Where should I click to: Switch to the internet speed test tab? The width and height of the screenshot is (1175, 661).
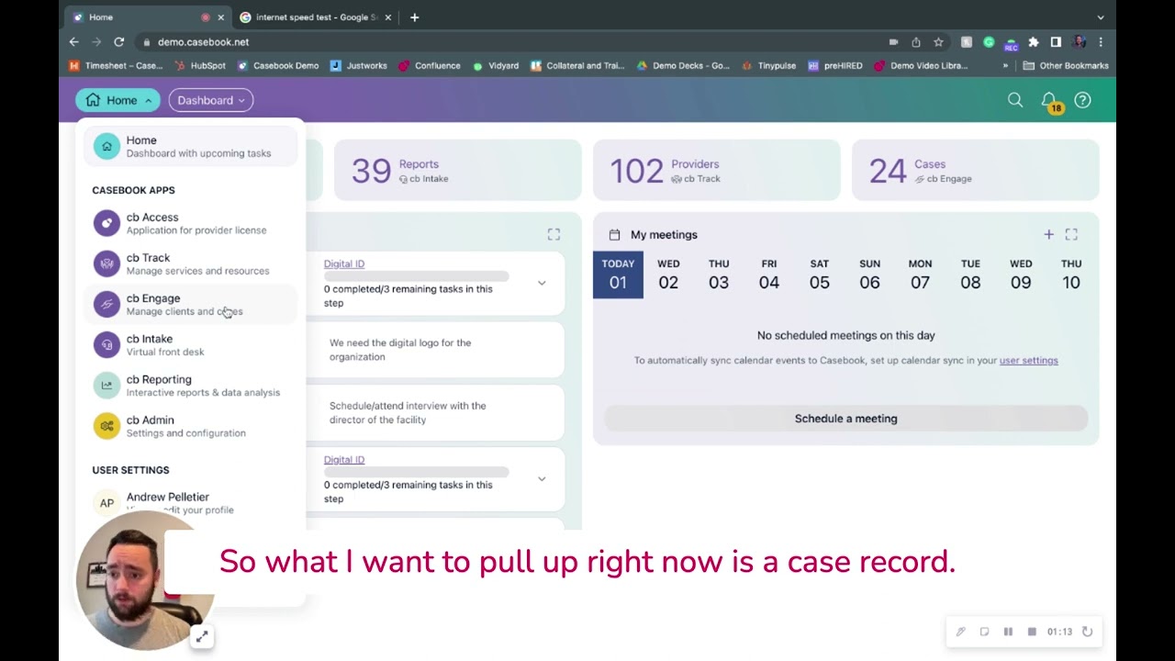pyautogui.click(x=315, y=17)
